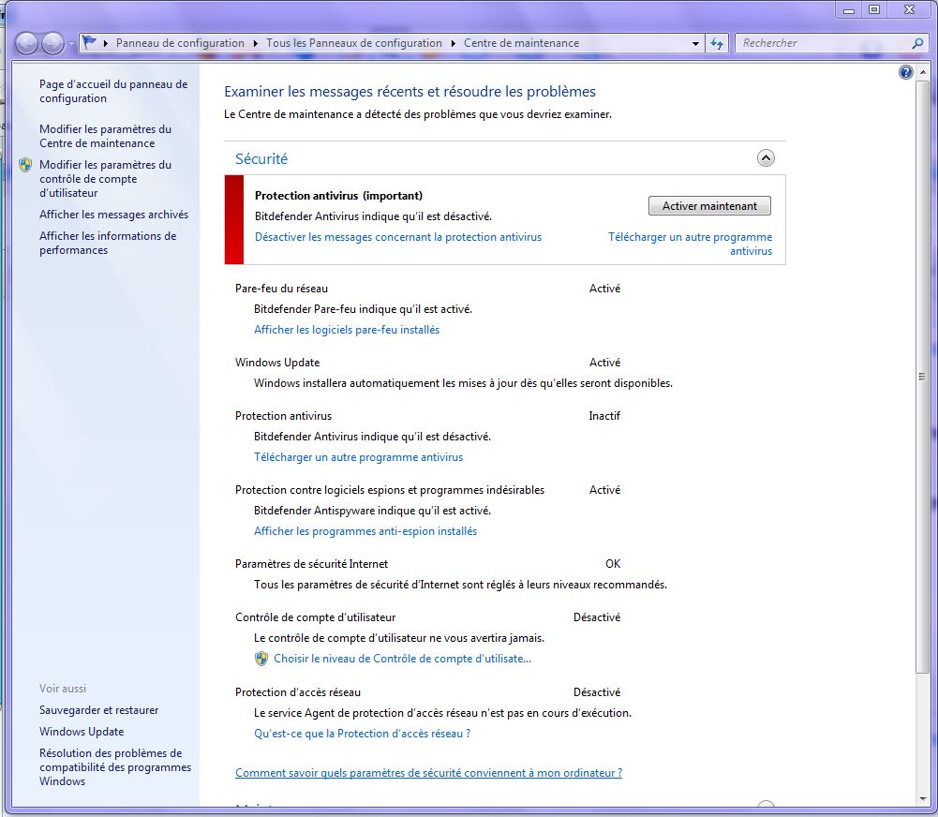Image resolution: width=938 pixels, height=817 pixels.
Task: Minimize the Centre de maintenance window
Action: (x=849, y=9)
